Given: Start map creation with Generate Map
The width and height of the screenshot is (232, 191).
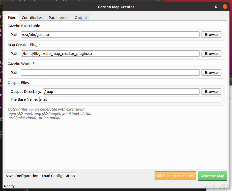Looking at the screenshot, I should pyautogui.click(x=212, y=176).
